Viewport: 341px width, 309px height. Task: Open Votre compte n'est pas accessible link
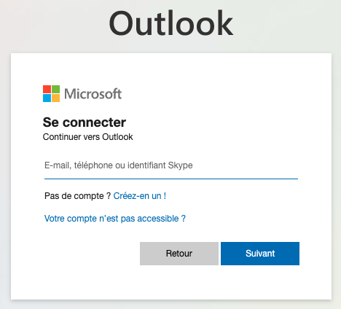tap(115, 219)
